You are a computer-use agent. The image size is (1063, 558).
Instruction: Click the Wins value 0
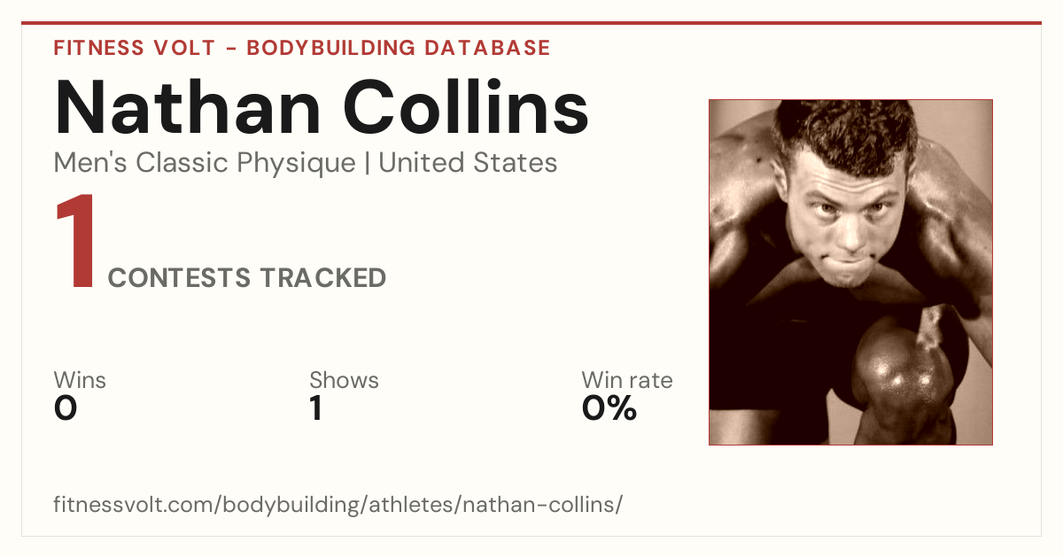pos(66,408)
